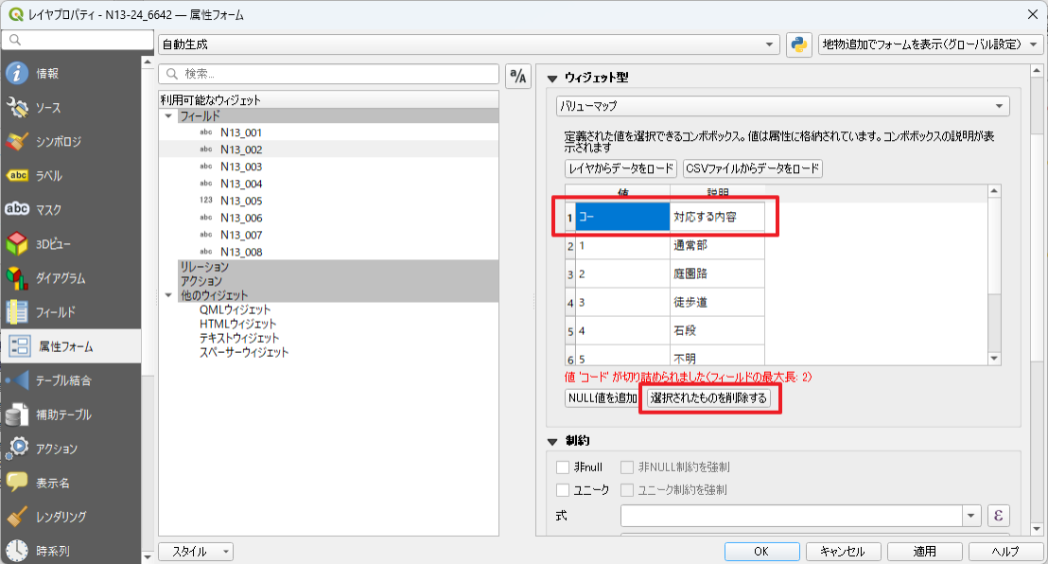The height and width of the screenshot is (564, 1048).
Task: Collapse the ウィジェット型 section
Action: click(x=553, y=78)
